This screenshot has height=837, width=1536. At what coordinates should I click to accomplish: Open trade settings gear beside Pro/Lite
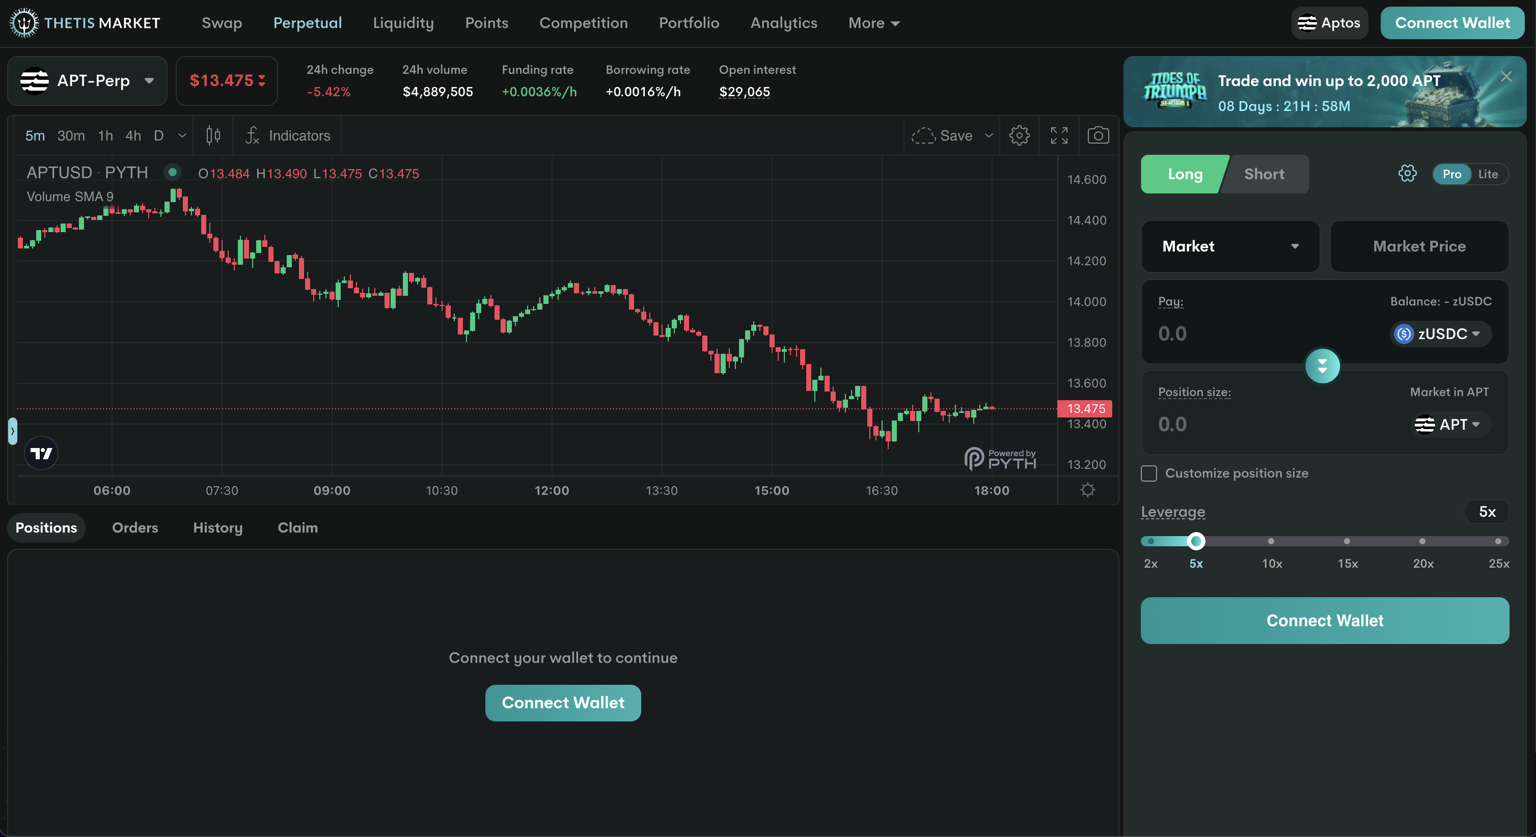click(x=1407, y=174)
